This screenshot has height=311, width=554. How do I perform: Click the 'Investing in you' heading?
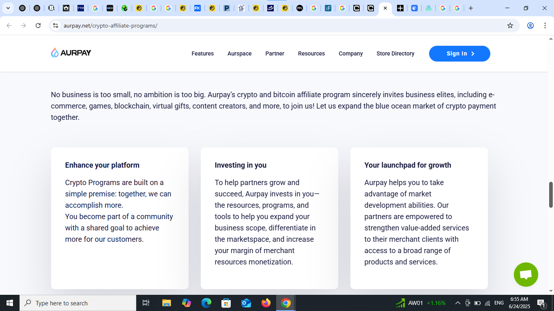(240, 165)
